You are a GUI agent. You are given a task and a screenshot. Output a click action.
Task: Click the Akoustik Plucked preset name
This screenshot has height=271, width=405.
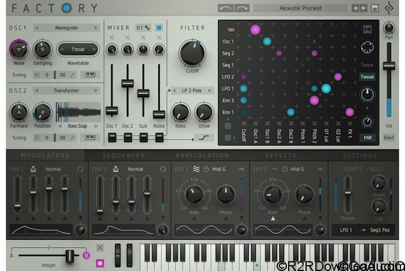click(300, 8)
